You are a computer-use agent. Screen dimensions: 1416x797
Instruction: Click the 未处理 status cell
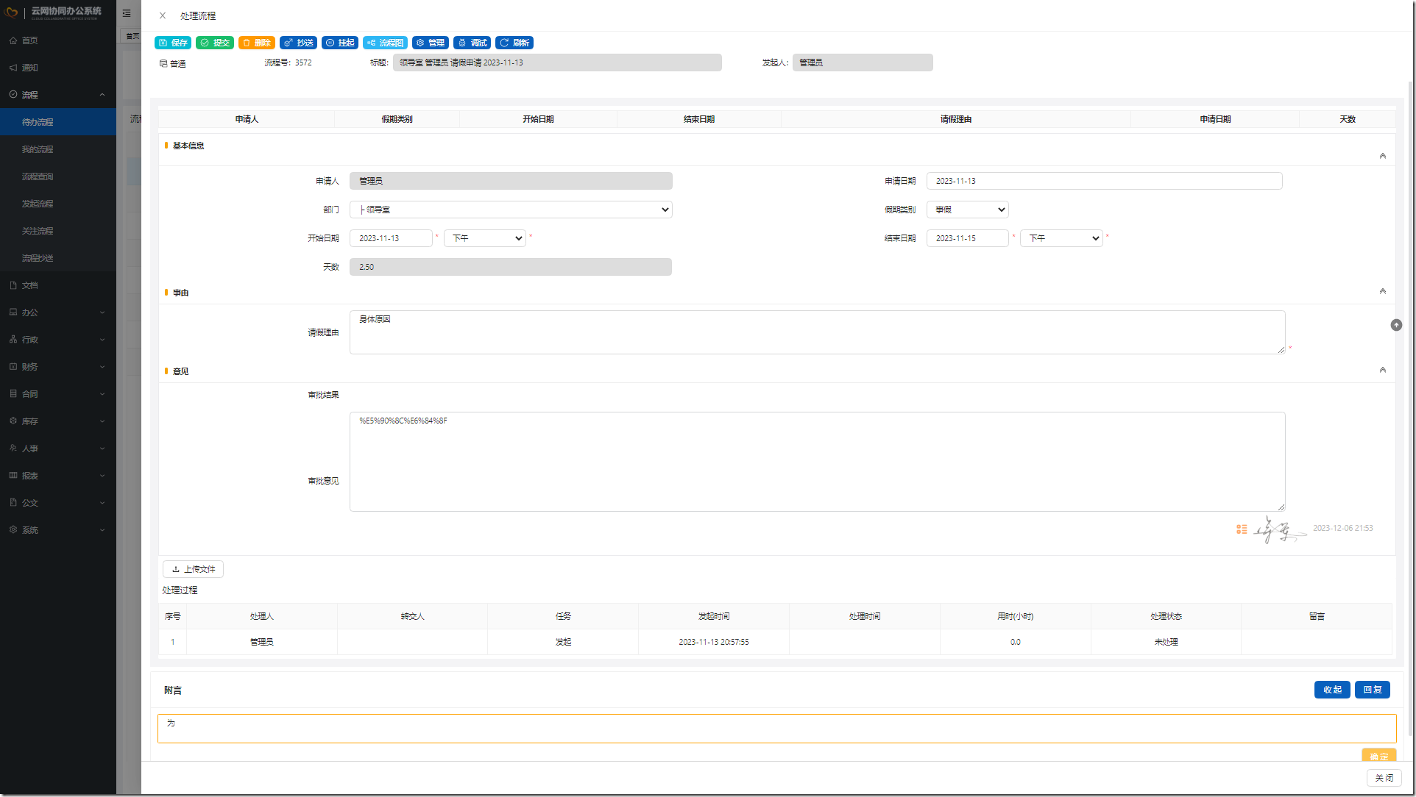[x=1166, y=642]
